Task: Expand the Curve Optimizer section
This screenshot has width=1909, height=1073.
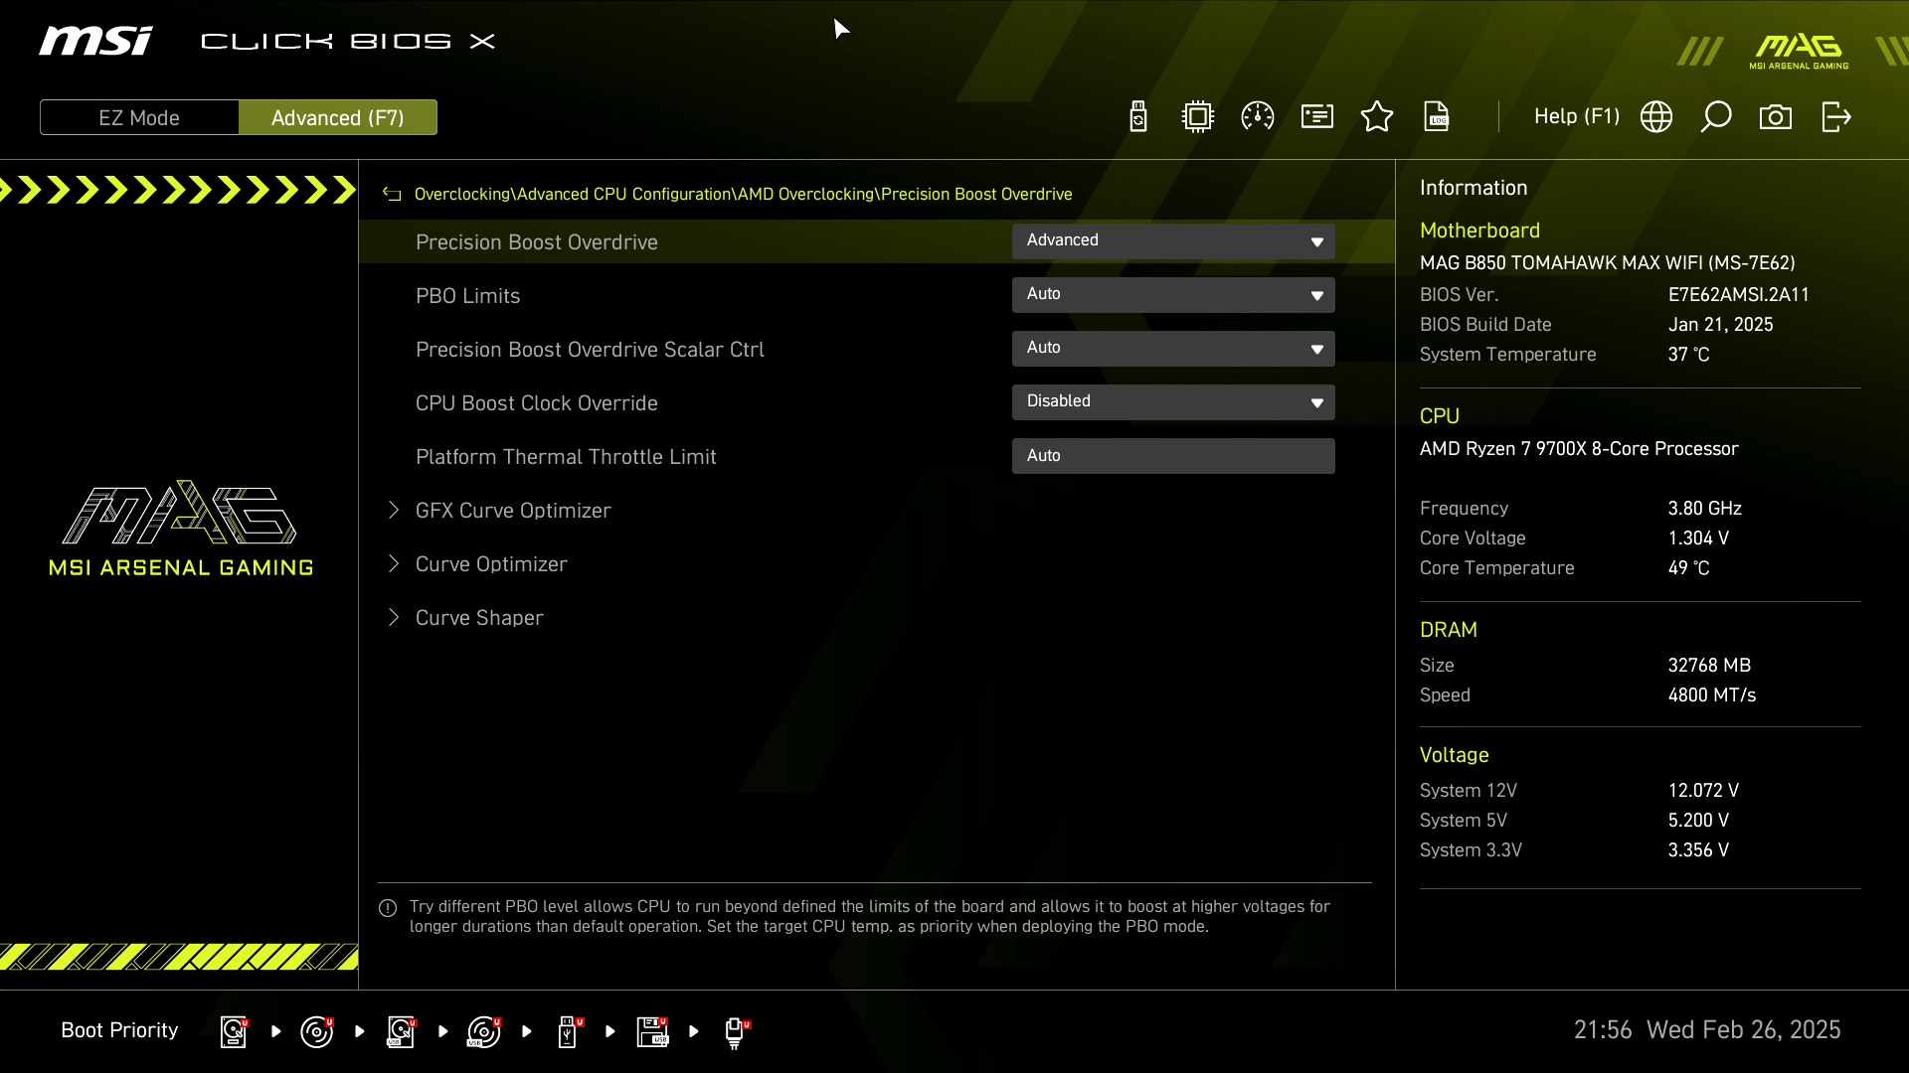Action: tap(490, 563)
